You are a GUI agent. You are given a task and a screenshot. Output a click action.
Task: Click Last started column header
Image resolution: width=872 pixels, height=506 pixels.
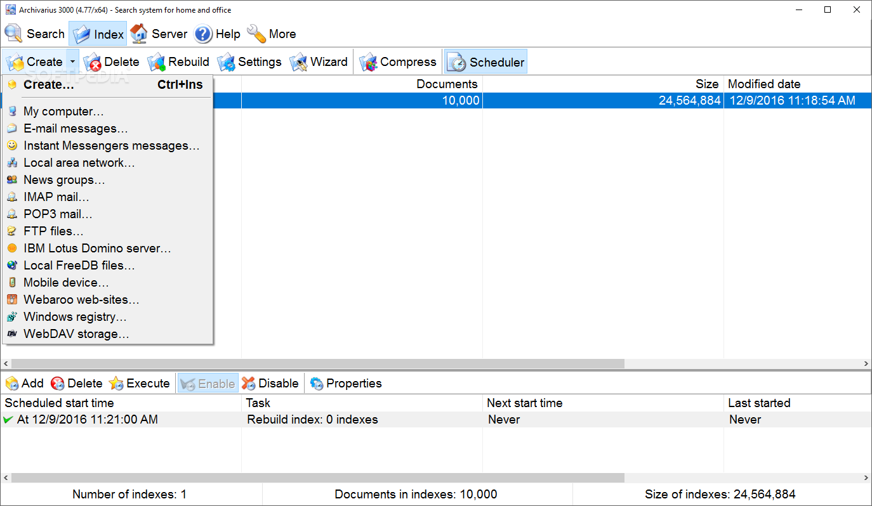798,403
